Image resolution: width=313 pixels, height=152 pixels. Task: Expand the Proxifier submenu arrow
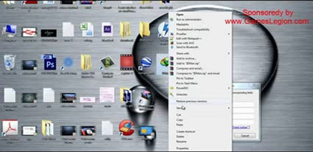[x=229, y=34]
